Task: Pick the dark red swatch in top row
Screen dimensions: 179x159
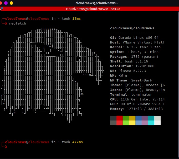Action: point(120,118)
